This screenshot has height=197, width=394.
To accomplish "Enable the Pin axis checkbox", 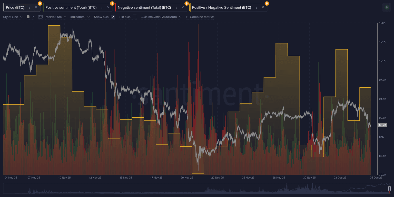I will tap(135, 17).
